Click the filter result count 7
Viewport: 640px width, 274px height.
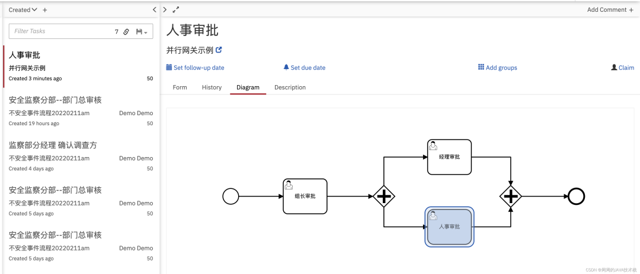[116, 32]
